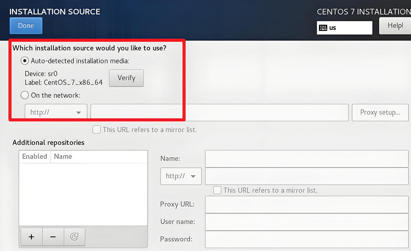Click the Name column header in the repository list
This screenshot has width=411, height=251.
coord(99,156)
